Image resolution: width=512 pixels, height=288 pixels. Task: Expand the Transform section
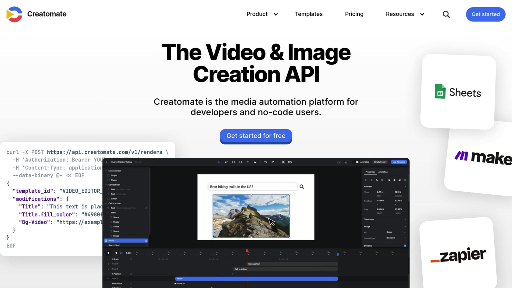point(405,219)
